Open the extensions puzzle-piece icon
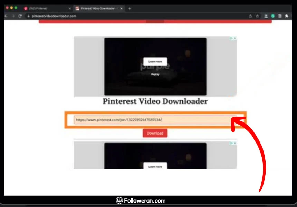 tap(286, 16)
